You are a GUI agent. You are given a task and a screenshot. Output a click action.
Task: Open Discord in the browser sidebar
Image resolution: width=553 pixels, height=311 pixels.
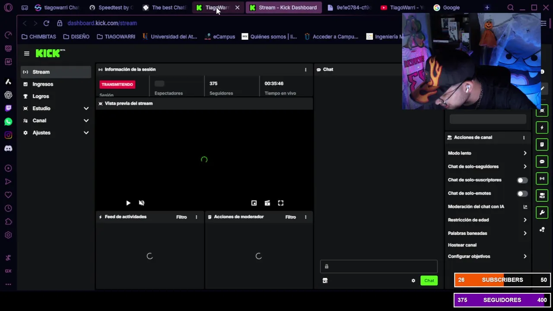click(x=8, y=149)
